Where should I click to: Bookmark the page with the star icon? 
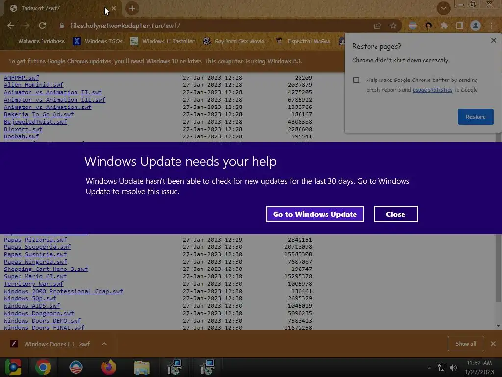pyautogui.click(x=393, y=26)
